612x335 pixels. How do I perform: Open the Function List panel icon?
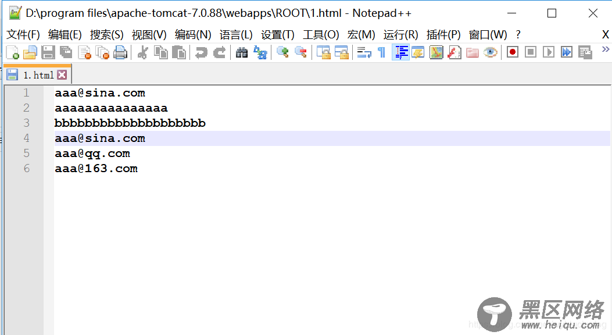tap(454, 52)
